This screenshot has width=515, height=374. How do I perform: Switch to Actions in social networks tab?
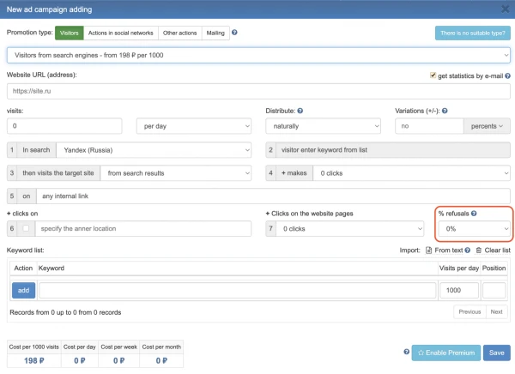pos(121,33)
